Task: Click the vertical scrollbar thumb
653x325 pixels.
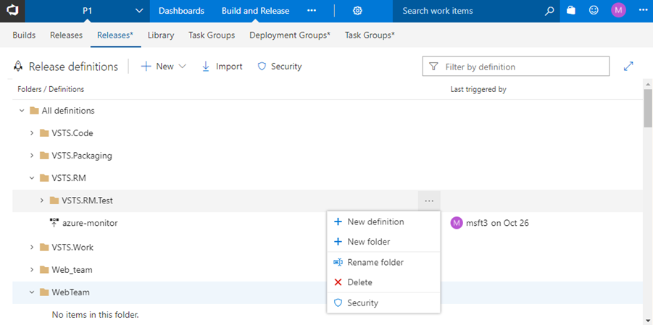Action: 648,109
